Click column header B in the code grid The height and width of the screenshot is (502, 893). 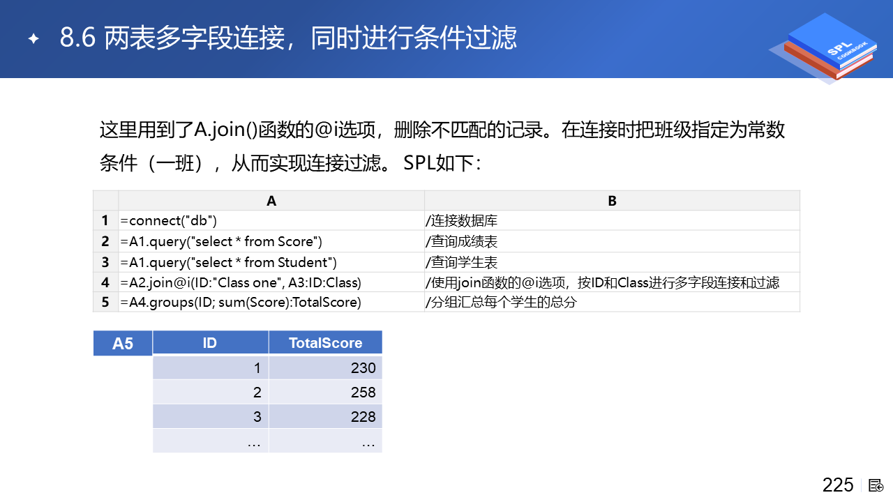[612, 201]
